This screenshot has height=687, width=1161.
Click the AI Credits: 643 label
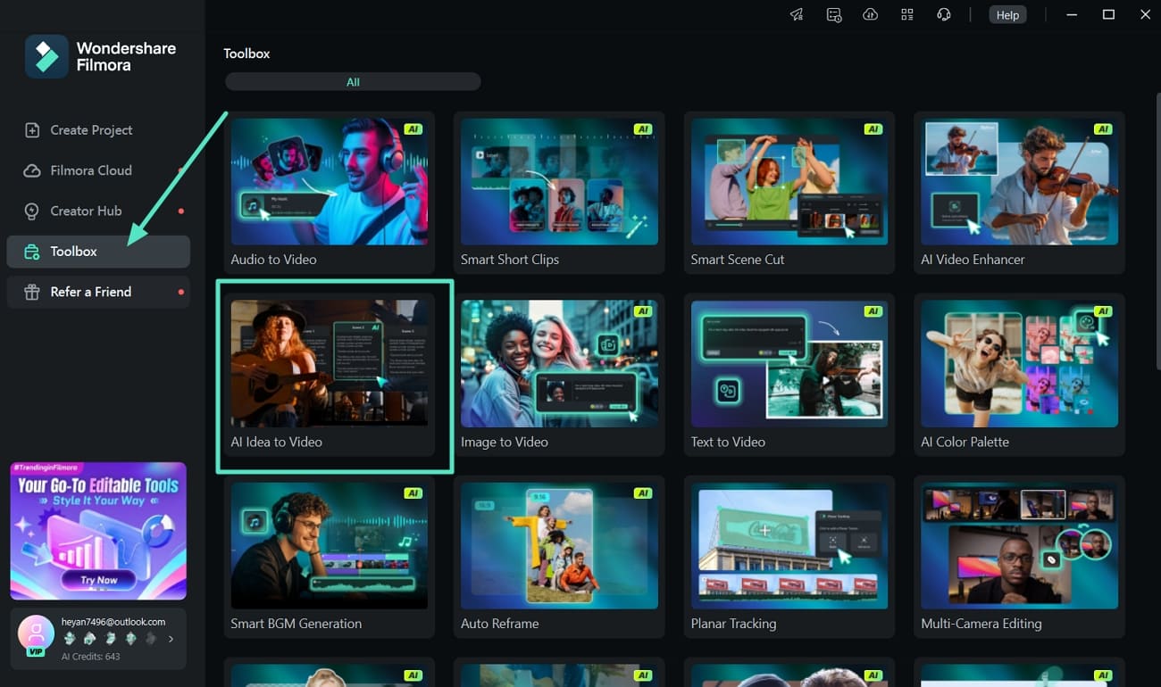91,657
